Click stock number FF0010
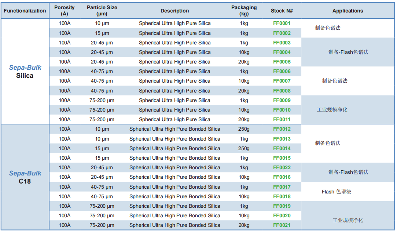 coord(282,110)
